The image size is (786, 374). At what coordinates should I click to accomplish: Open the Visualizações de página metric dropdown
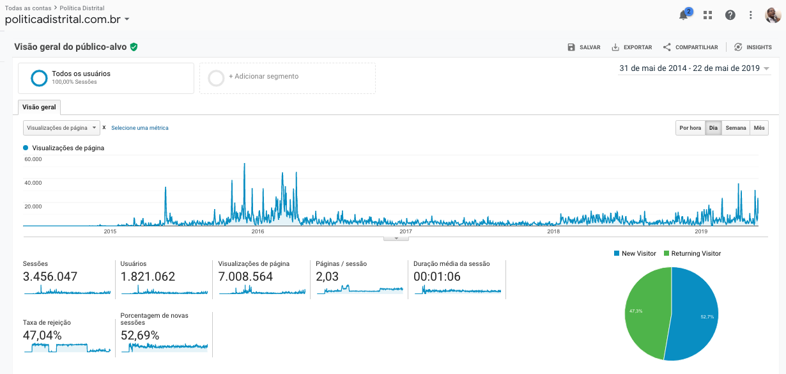[61, 128]
